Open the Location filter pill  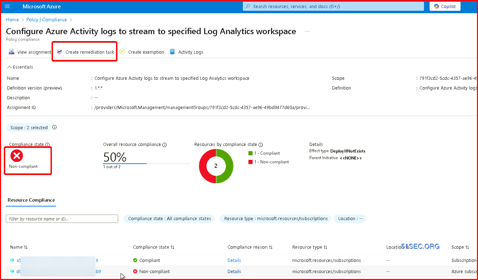pyautogui.click(x=350, y=219)
